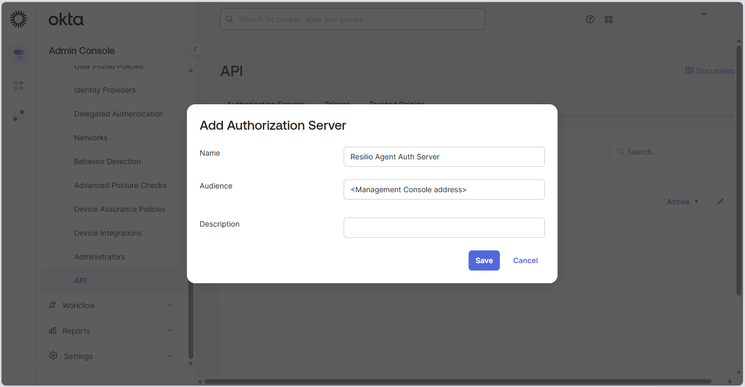Go to Behavior Detection page
The height and width of the screenshot is (387, 745).
click(107, 161)
